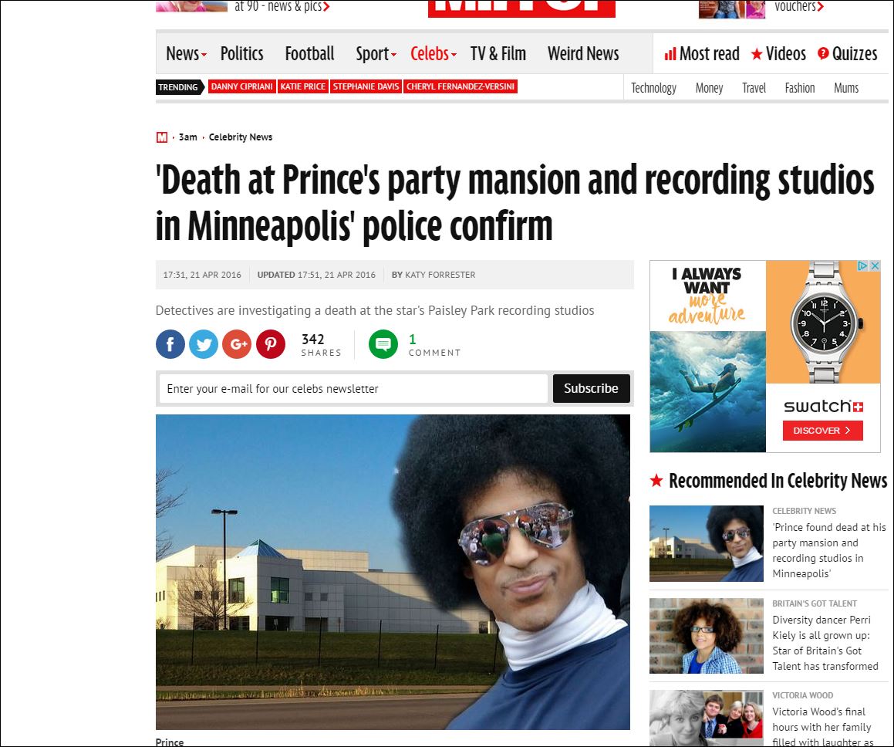The height and width of the screenshot is (747, 894).
Task: Open comments via green speech bubble icon
Action: tap(383, 344)
